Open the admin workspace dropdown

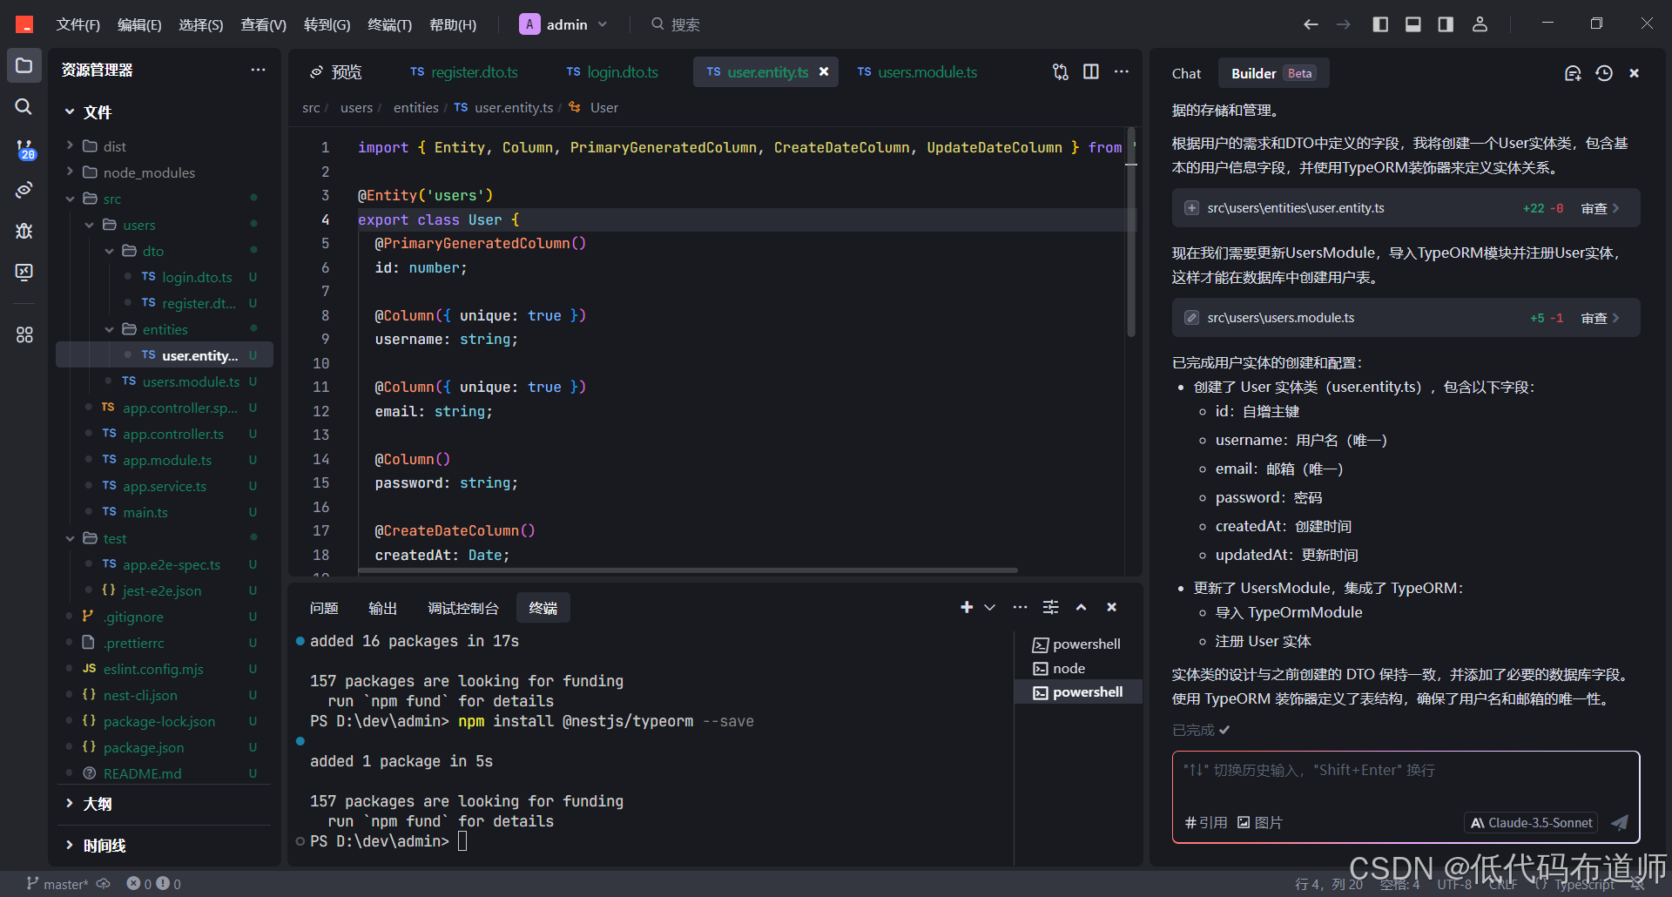click(564, 24)
